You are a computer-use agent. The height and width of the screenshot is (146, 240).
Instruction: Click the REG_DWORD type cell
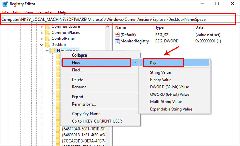167,41
